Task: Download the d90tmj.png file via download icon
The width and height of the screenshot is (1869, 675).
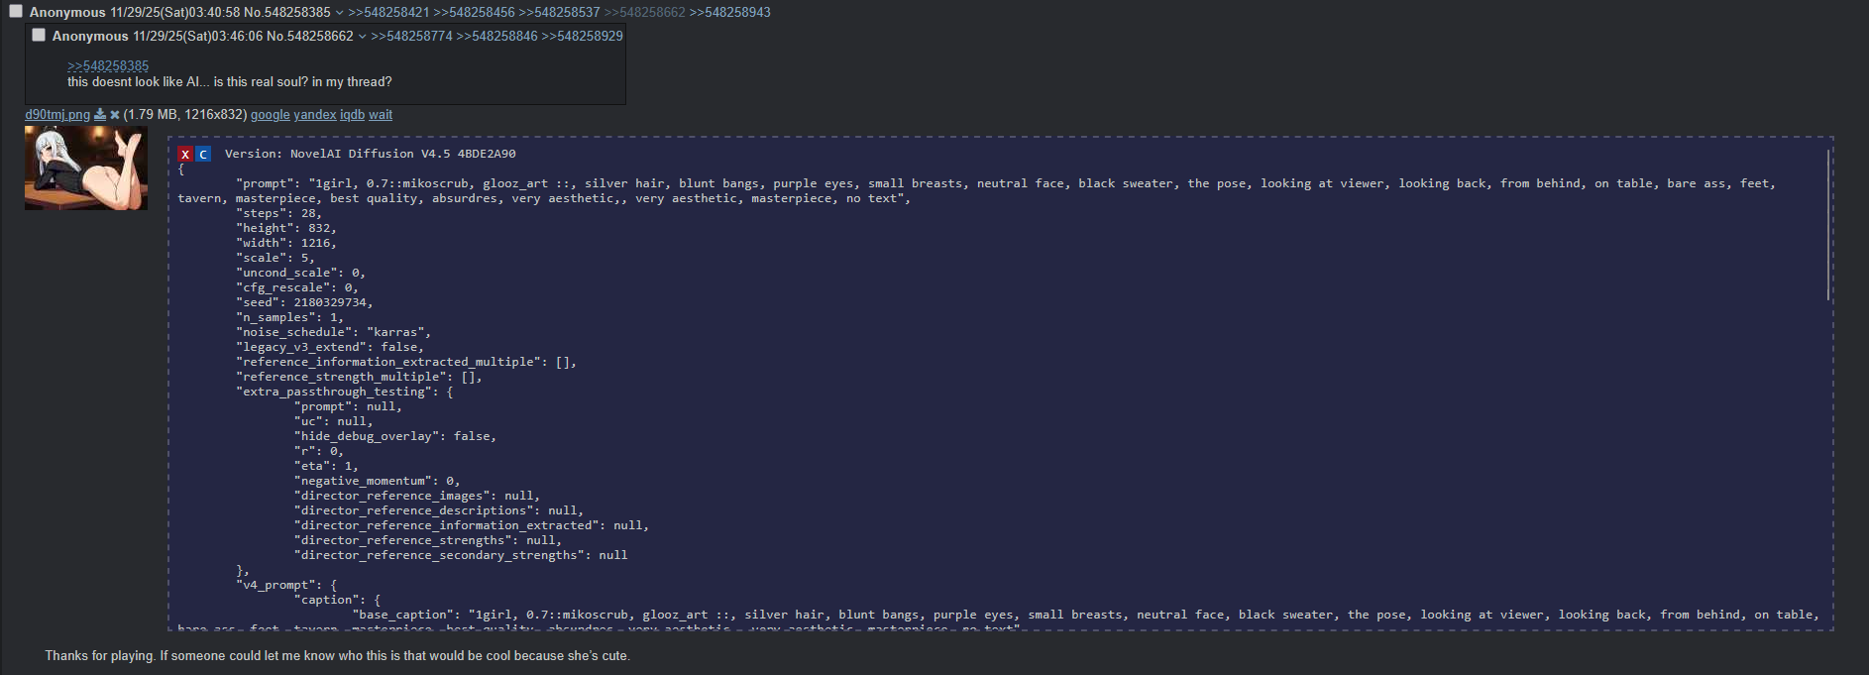Action: (100, 115)
